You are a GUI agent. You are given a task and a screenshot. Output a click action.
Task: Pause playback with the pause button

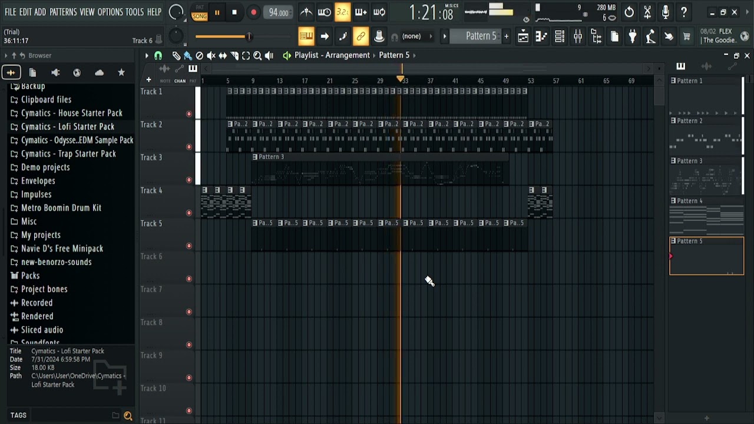(x=217, y=12)
